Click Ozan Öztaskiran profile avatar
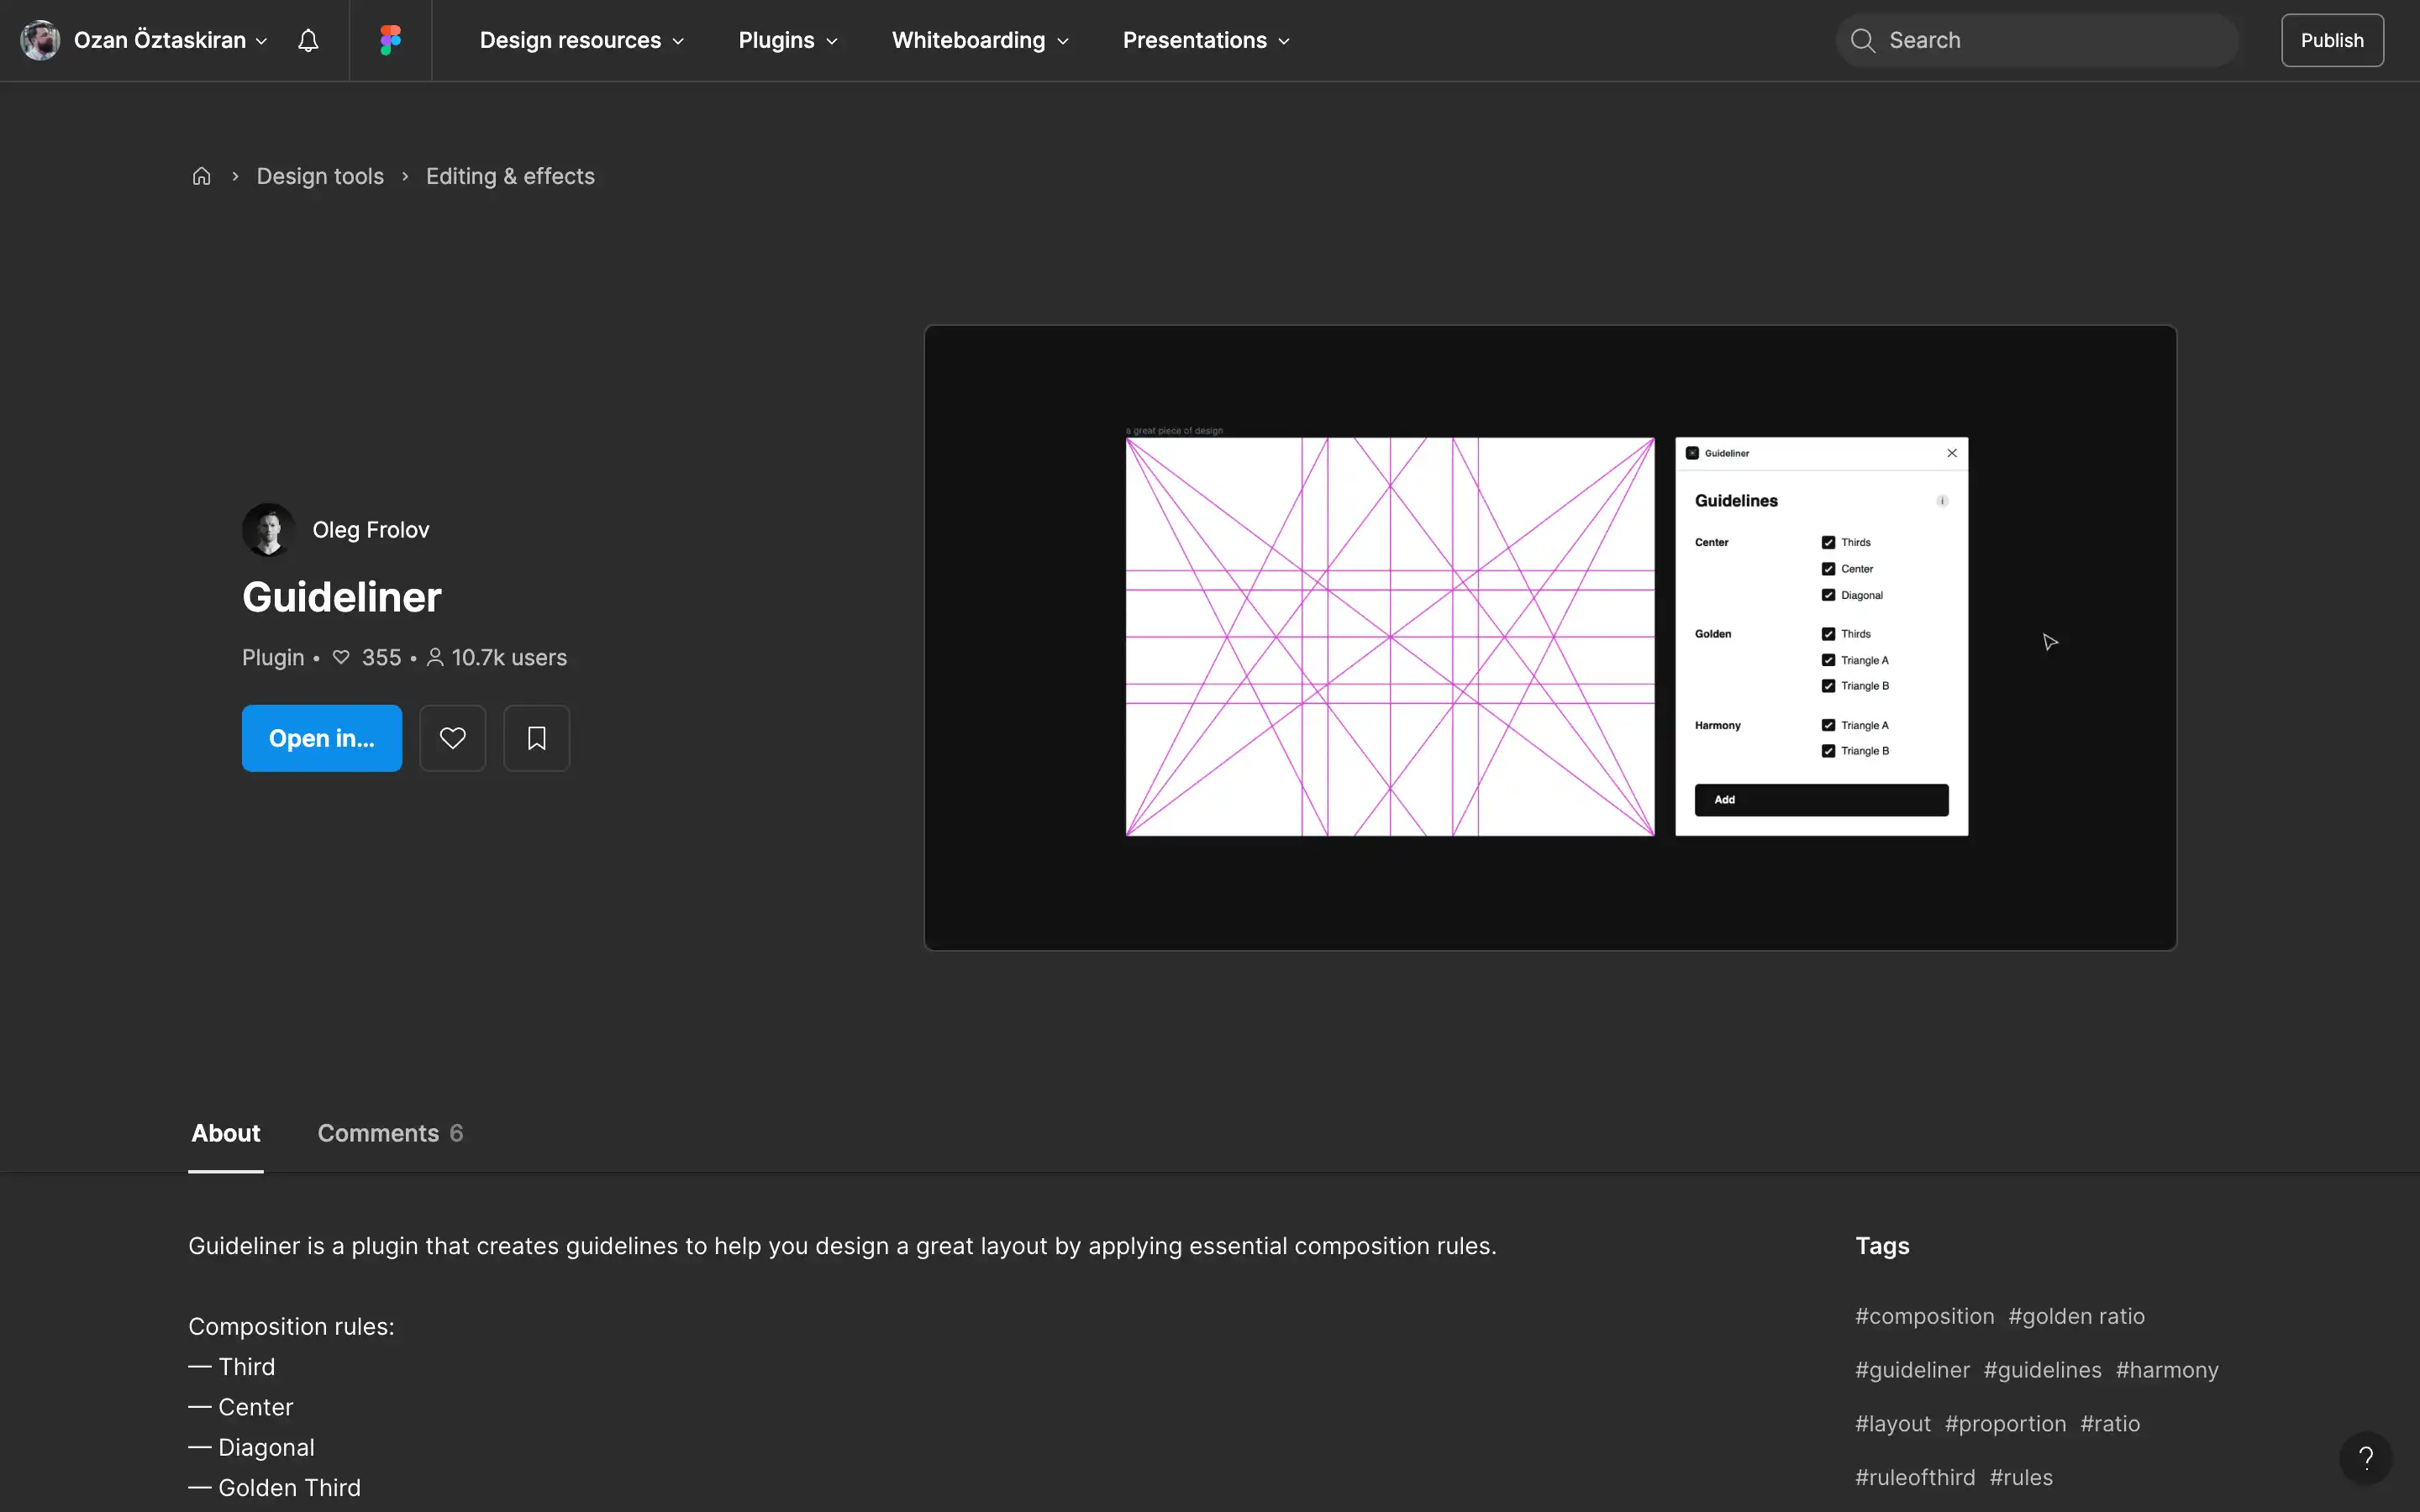The image size is (2420, 1512). coord(40,40)
